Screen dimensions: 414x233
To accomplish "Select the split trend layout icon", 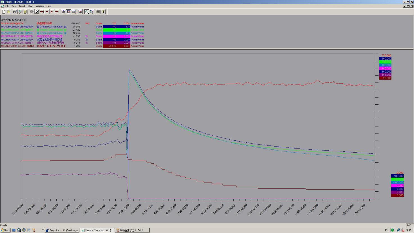I will point(64,12).
